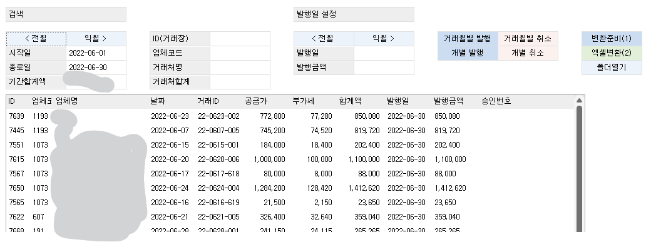Click the 공급가 value 1,000,000
This screenshot has width=646, height=242.
pos(269,159)
